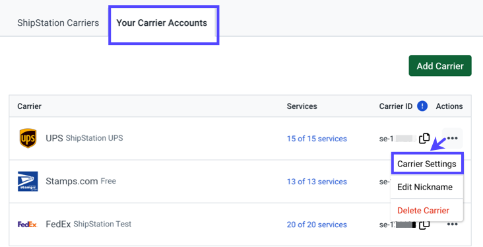This screenshot has height=247, width=483.
Task: Click the UPS shield logo
Action: point(28,138)
